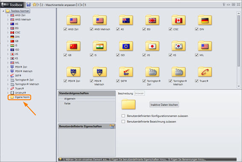Click the scrollbar up arrow in folder view
Screen dimensions: 242x162
click(239, 13)
